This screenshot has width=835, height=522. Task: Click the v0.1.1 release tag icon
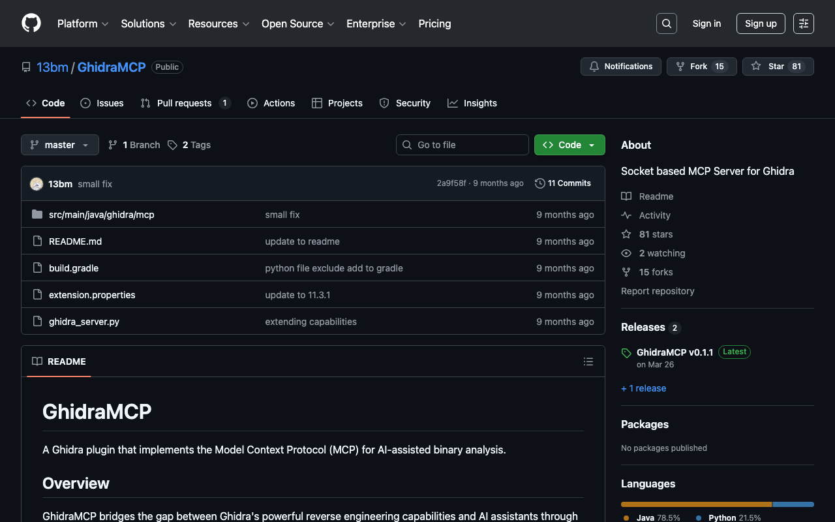click(626, 353)
